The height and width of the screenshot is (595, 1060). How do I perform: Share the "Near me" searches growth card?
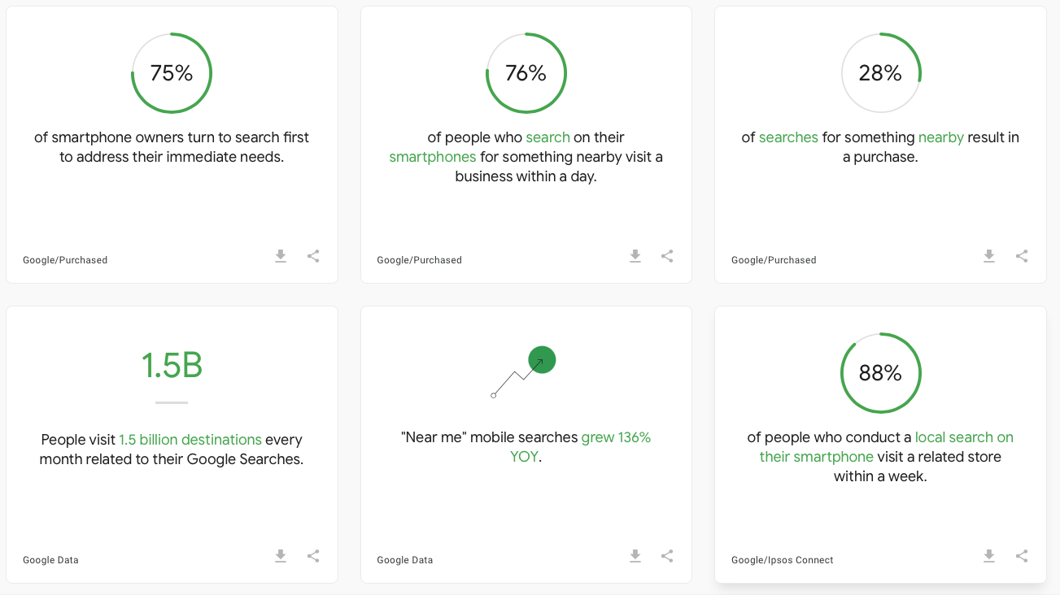tap(667, 556)
